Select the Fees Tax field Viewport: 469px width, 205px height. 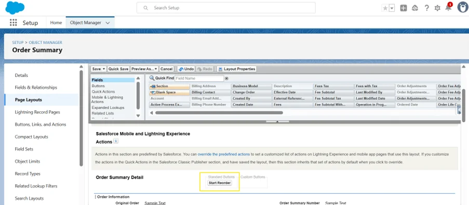click(333, 86)
